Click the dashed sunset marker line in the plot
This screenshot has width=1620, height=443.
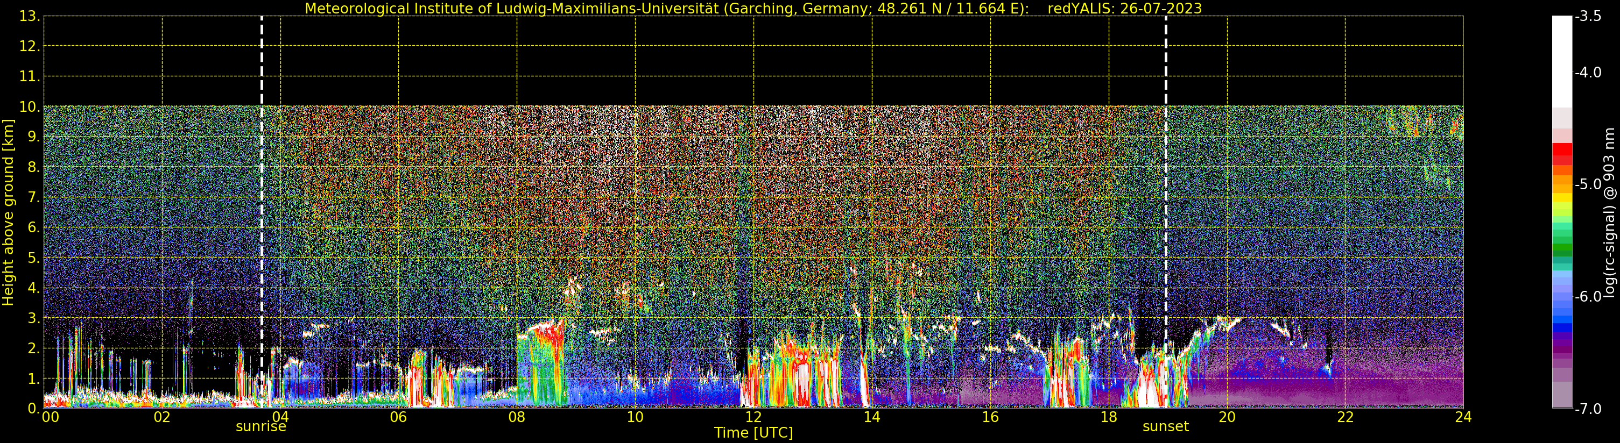1166,212
